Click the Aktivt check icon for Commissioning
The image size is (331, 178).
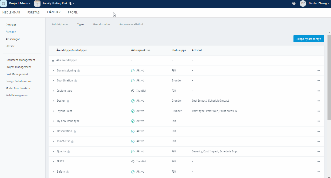(x=133, y=70)
